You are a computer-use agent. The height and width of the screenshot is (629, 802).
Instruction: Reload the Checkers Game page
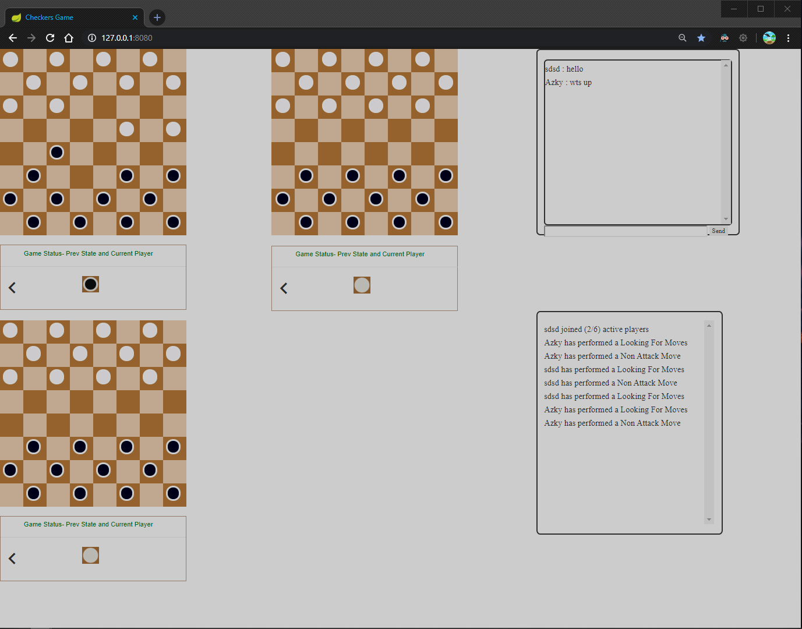50,38
